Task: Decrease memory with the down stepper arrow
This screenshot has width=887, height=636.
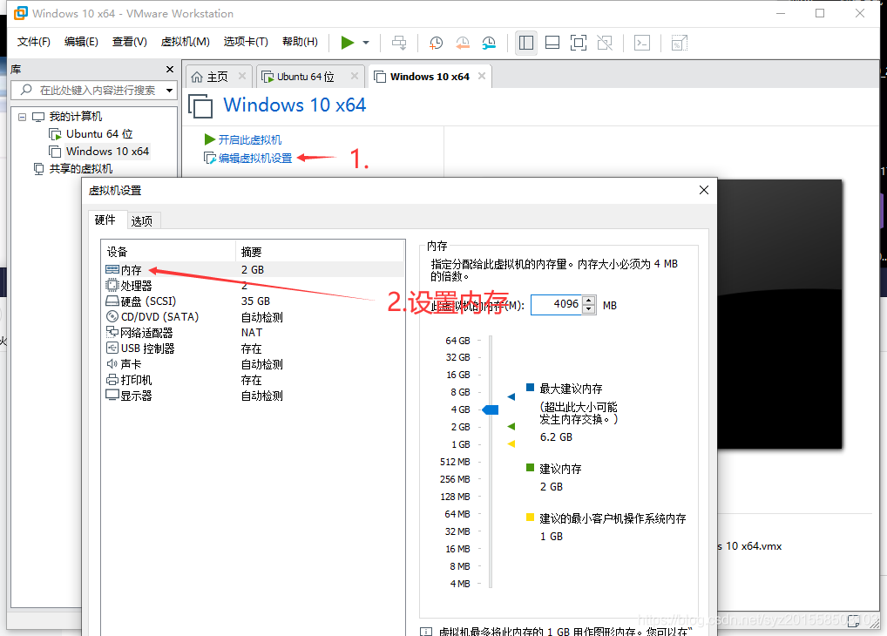Action: (589, 309)
